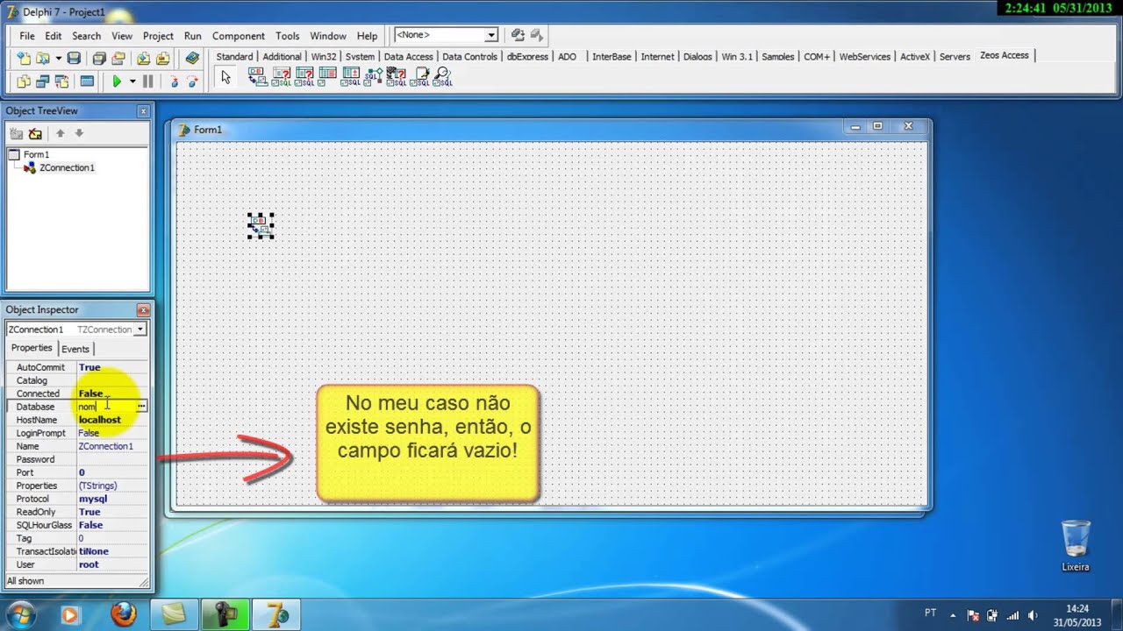Screen dimensions: 1123x631
Task: Click Move Up arrow in Object TreeView
Action: [x=61, y=133]
